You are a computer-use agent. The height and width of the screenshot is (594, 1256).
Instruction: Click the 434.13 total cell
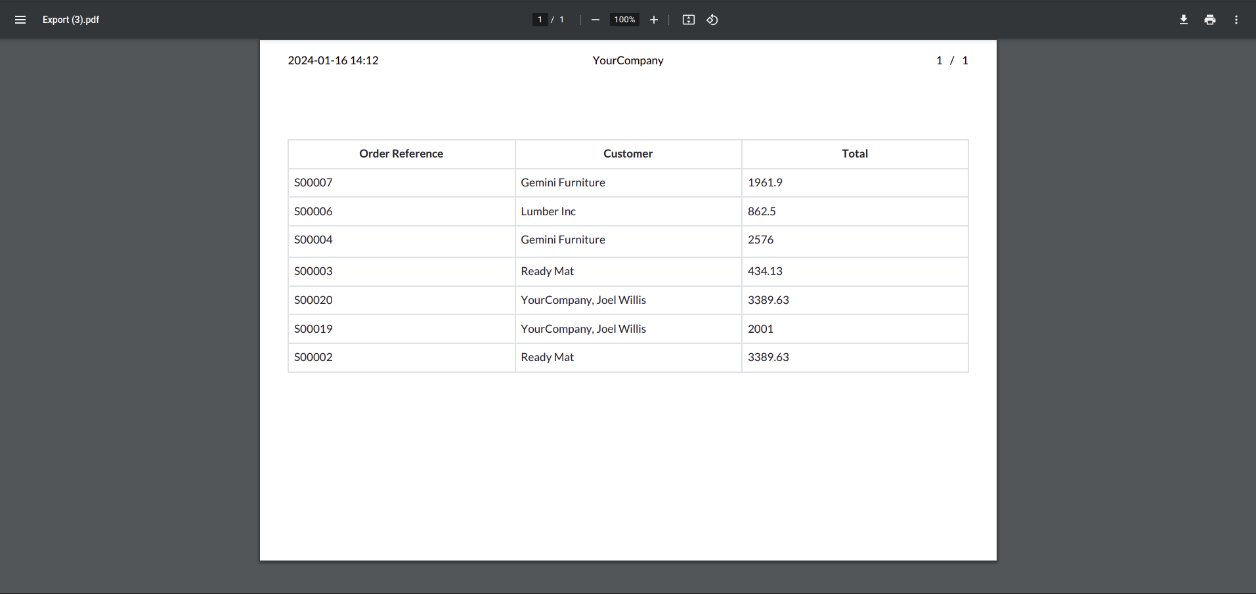pyautogui.click(x=765, y=271)
